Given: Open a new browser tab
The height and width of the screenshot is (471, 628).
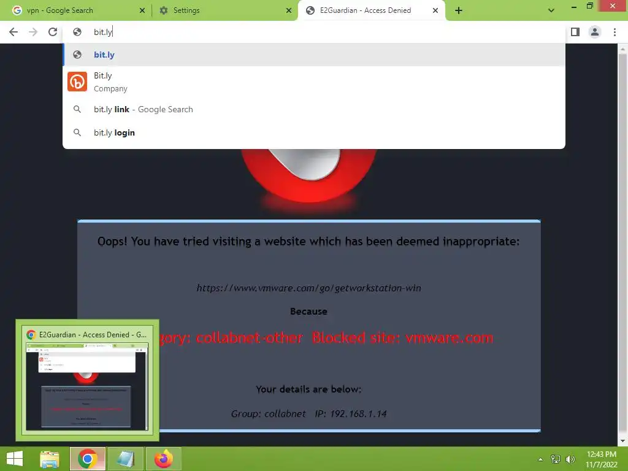Looking at the screenshot, I should [459, 10].
